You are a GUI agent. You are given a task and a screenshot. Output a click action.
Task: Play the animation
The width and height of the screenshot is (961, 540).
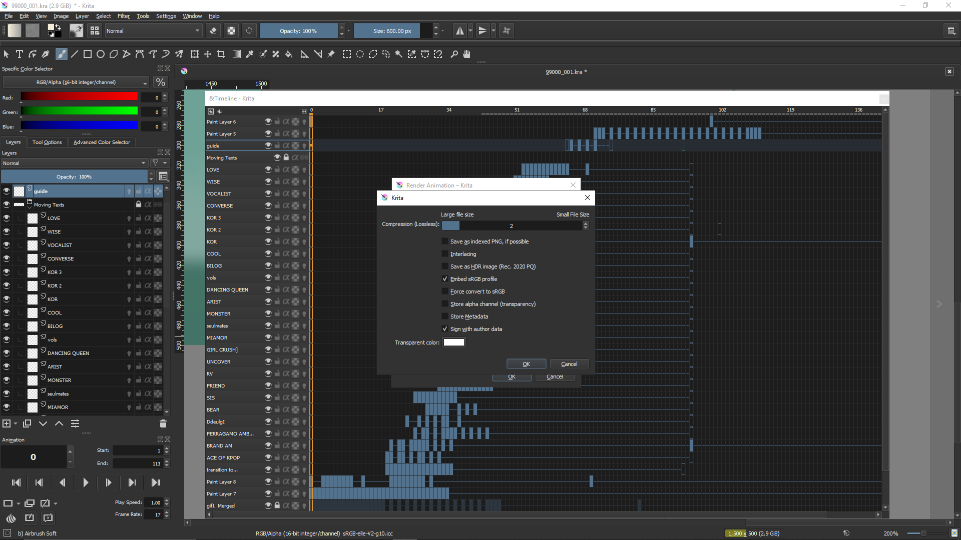pyautogui.click(x=85, y=482)
